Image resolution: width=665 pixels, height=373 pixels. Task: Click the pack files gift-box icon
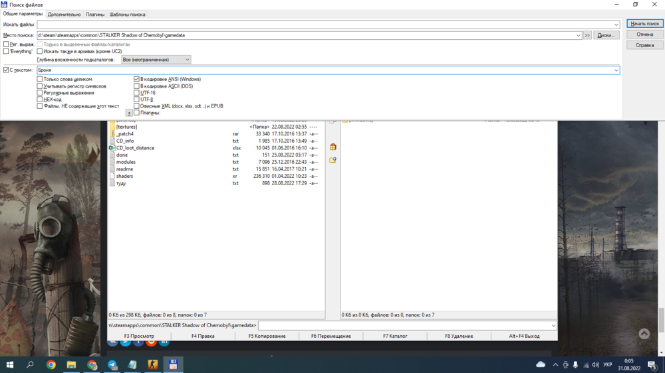point(332,147)
